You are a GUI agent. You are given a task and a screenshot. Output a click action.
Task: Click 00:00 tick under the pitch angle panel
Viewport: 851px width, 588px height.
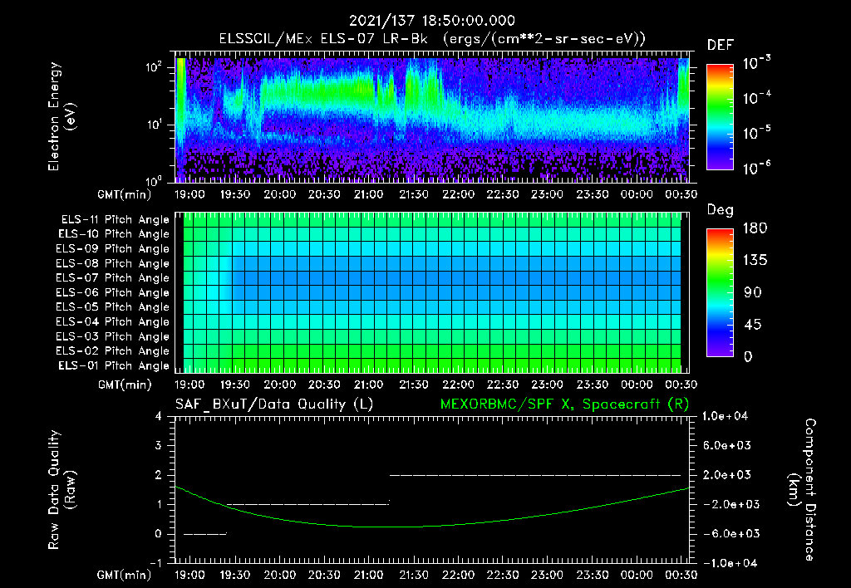tap(637, 385)
